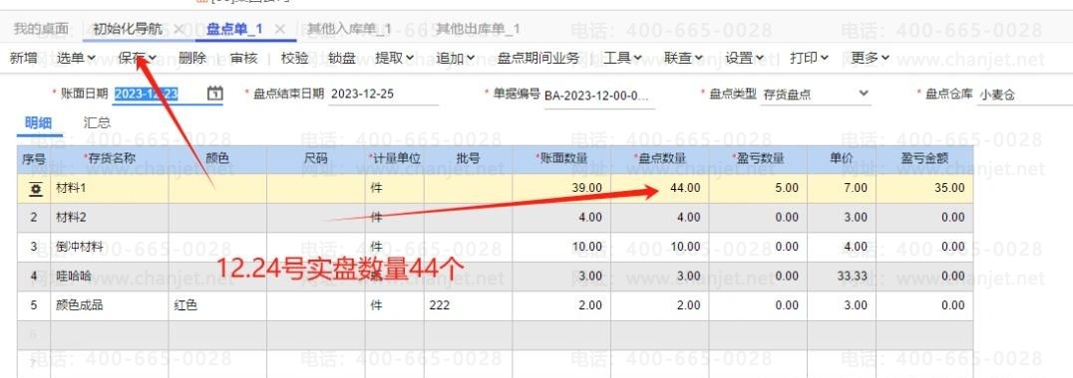Image resolution: width=1073 pixels, height=378 pixels.
Task: Click the settings icon in row one
Action: [35, 189]
